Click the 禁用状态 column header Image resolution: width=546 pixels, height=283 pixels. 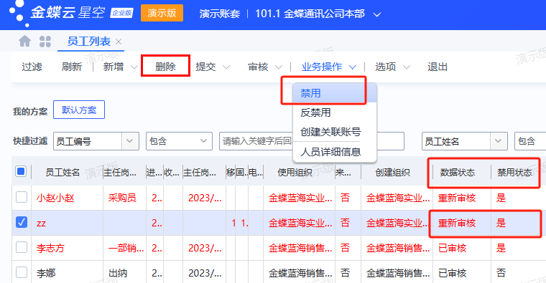(514, 172)
